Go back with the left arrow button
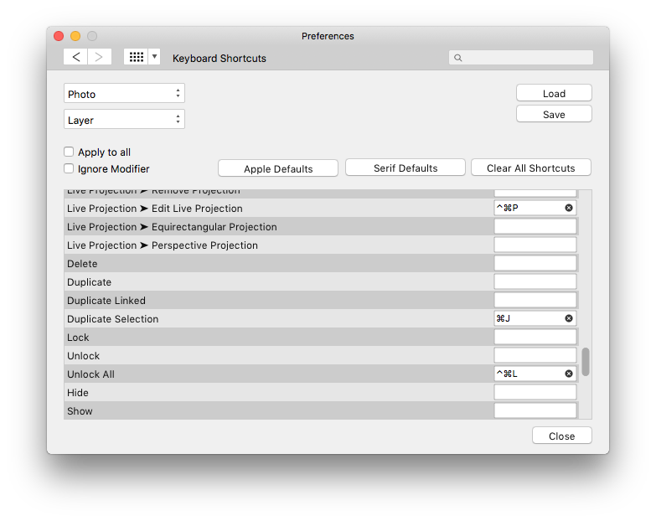656x521 pixels. pyautogui.click(x=75, y=57)
